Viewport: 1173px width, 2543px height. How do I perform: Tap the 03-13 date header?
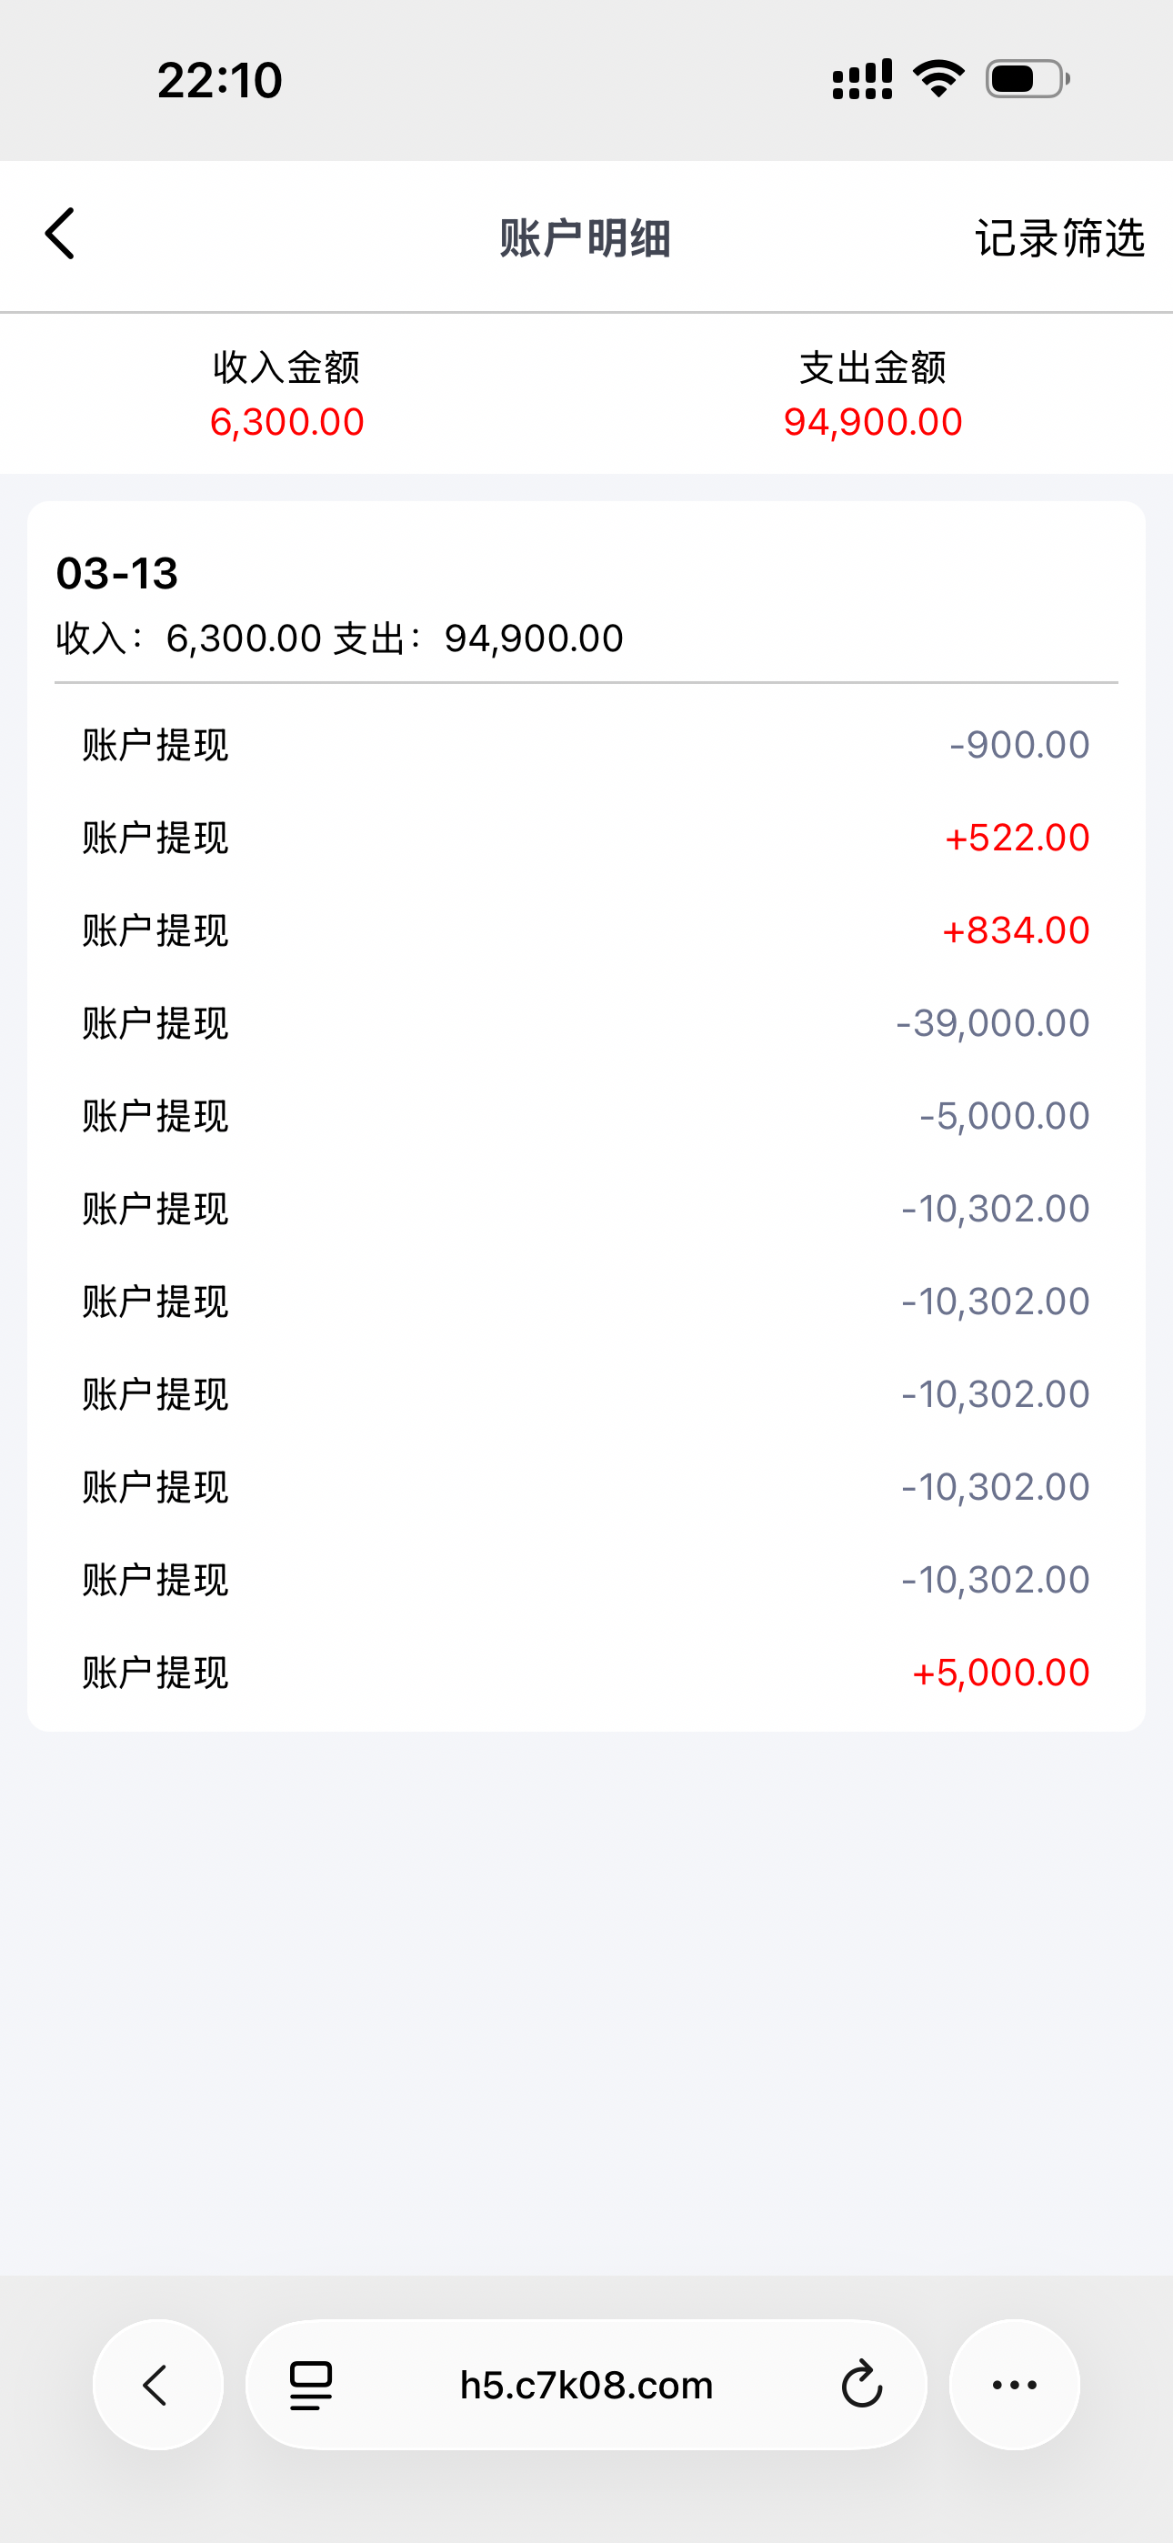[x=117, y=574]
